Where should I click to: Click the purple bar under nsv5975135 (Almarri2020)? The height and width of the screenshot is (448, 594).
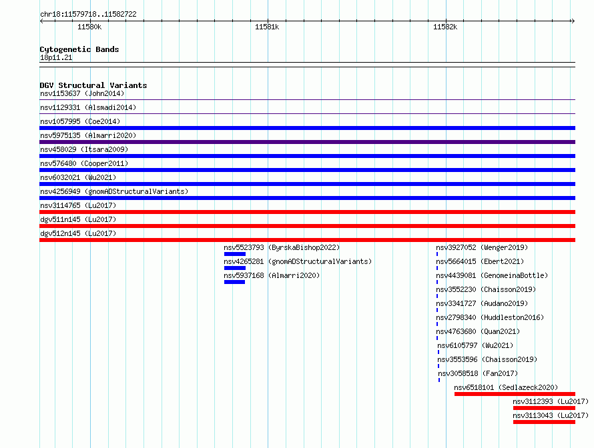click(307, 142)
